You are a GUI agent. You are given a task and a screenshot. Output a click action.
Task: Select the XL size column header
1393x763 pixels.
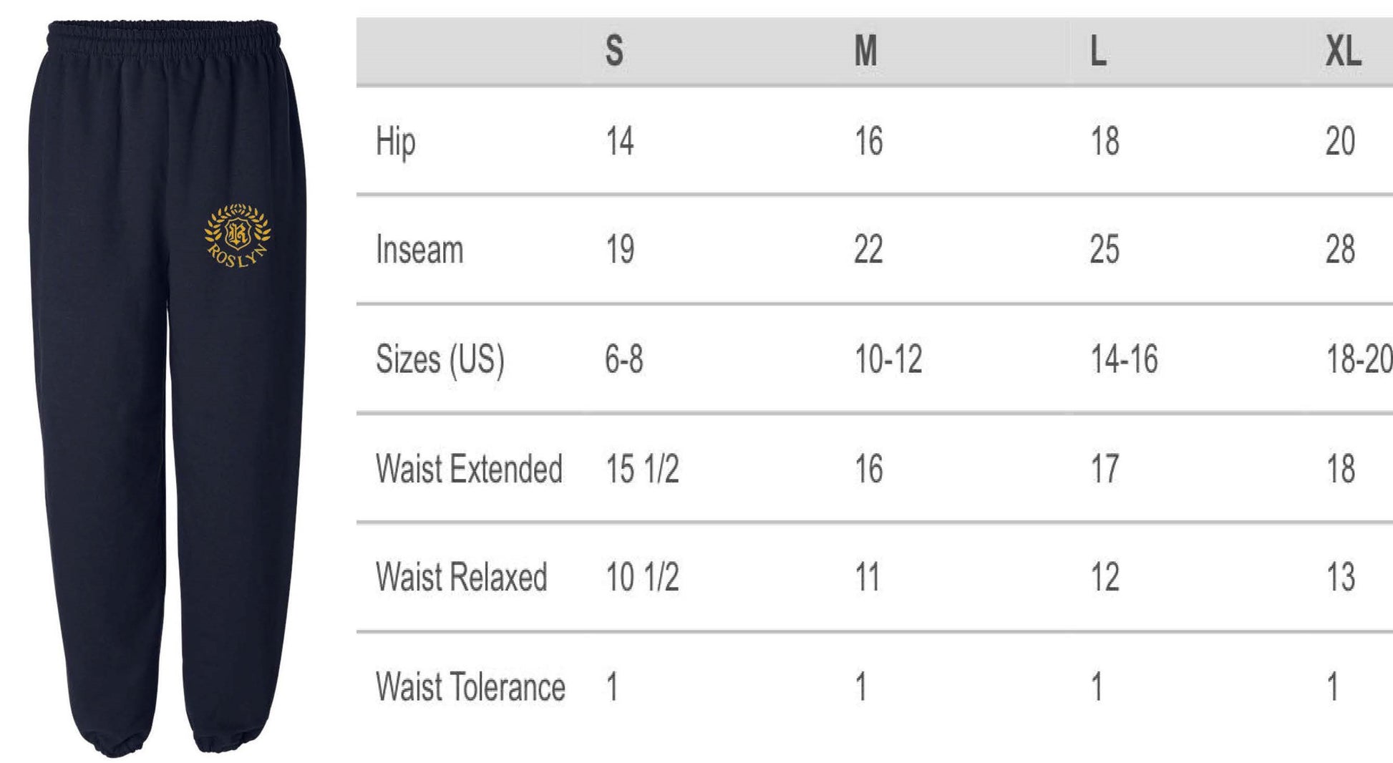coord(1343,52)
